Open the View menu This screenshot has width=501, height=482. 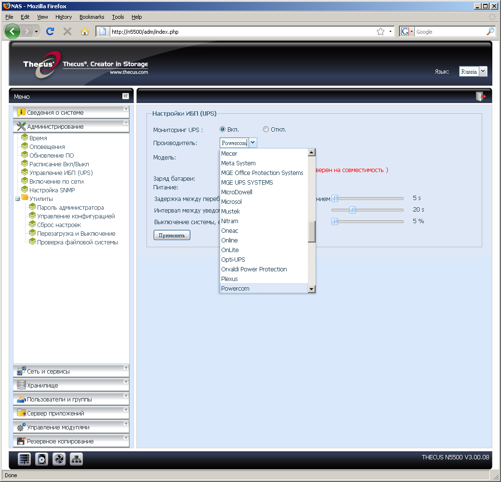[x=42, y=17]
